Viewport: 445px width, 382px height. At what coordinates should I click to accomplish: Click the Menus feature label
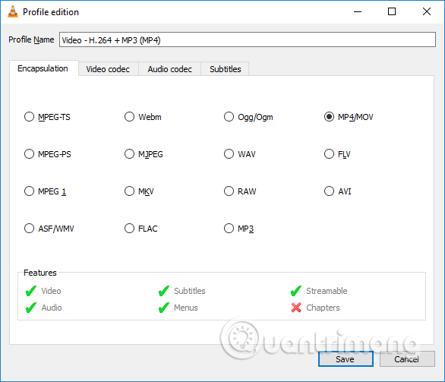tap(186, 308)
